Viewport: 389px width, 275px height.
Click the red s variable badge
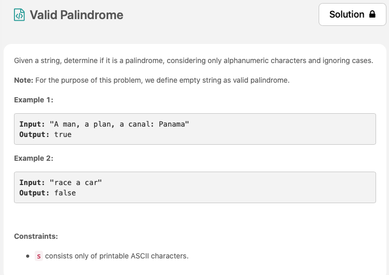[x=39, y=256]
